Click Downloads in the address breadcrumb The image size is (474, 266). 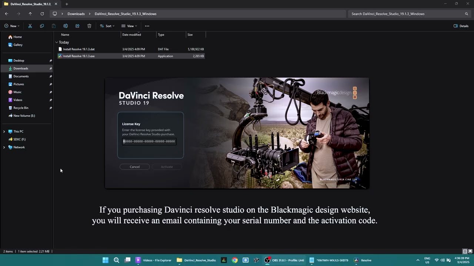click(x=76, y=14)
